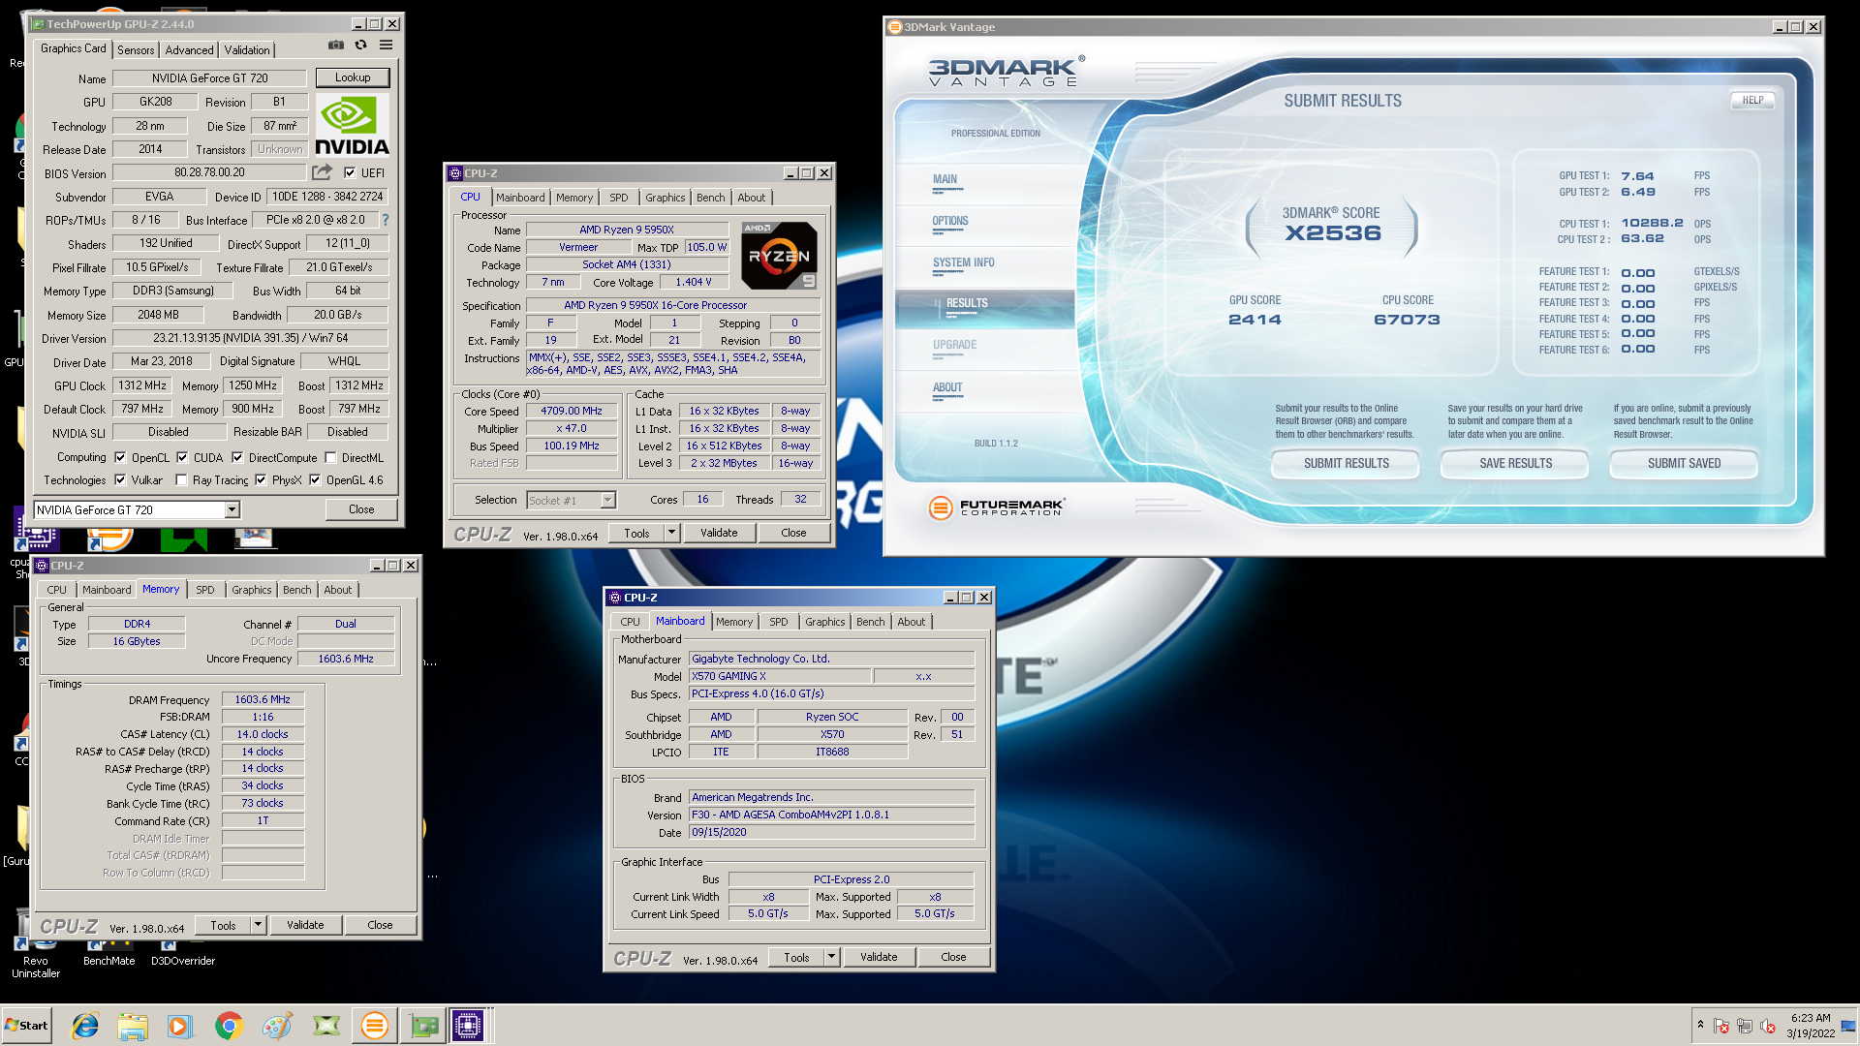Viewport: 1860px width, 1046px height.
Task: Open Windows Explorer folder icon on taskbar
Action: (x=133, y=1026)
